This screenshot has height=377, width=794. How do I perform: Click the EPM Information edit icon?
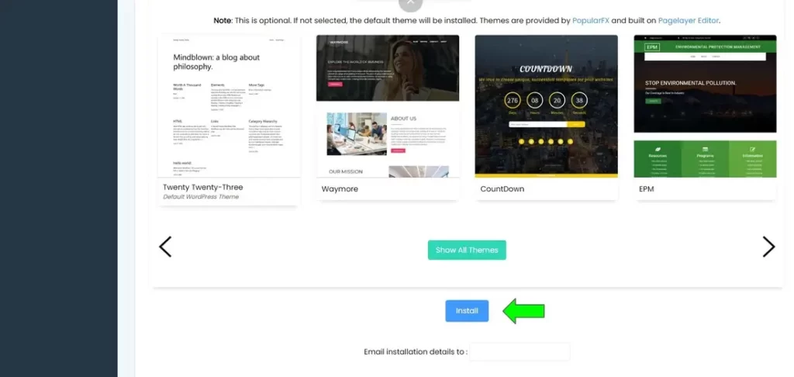tap(752, 149)
